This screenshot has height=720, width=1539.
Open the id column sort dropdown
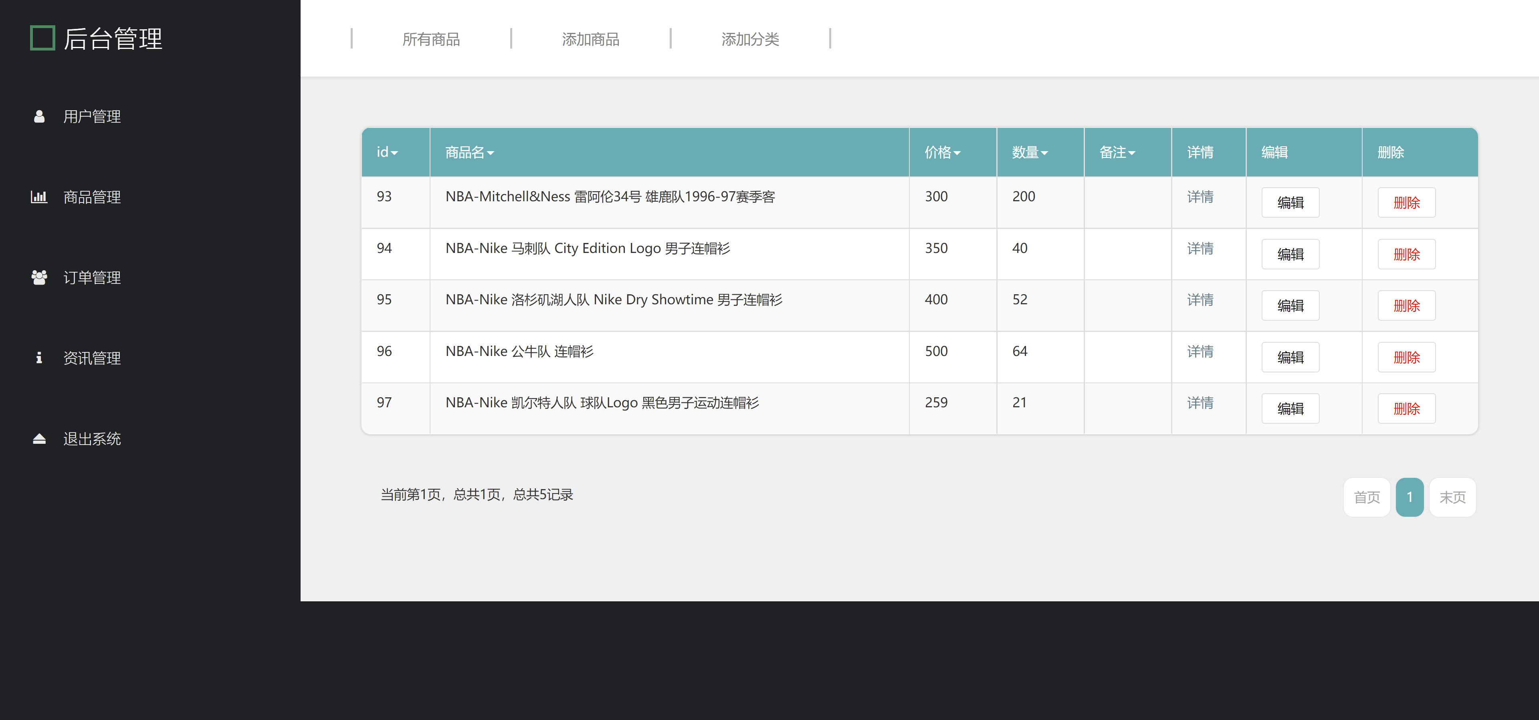click(x=394, y=152)
